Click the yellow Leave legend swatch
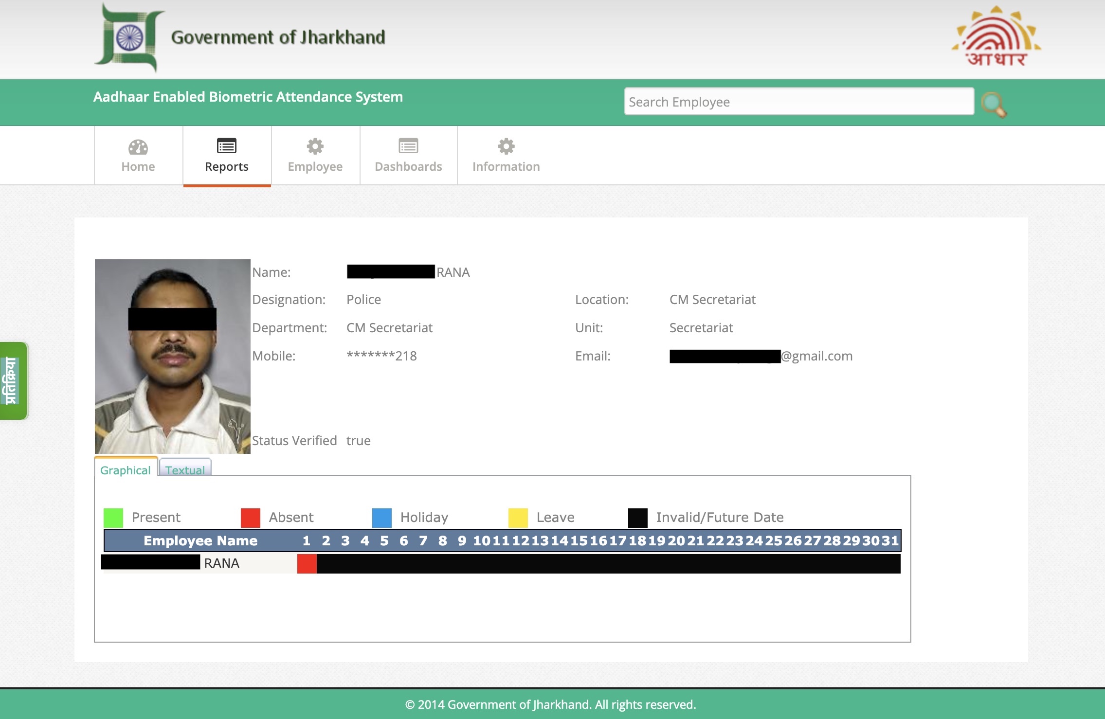 pyautogui.click(x=518, y=518)
